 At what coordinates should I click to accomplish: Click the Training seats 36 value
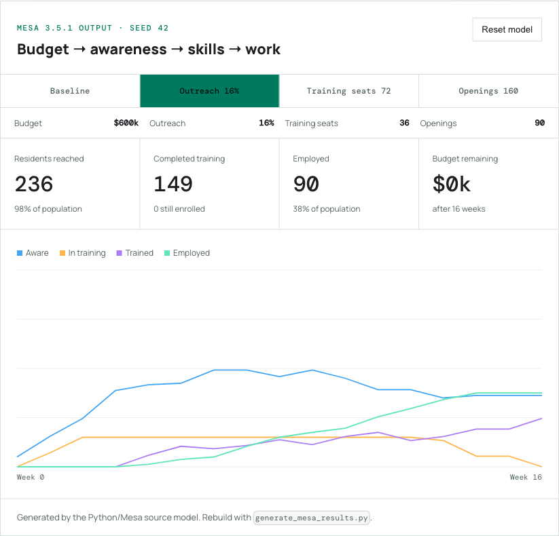click(404, 123)
